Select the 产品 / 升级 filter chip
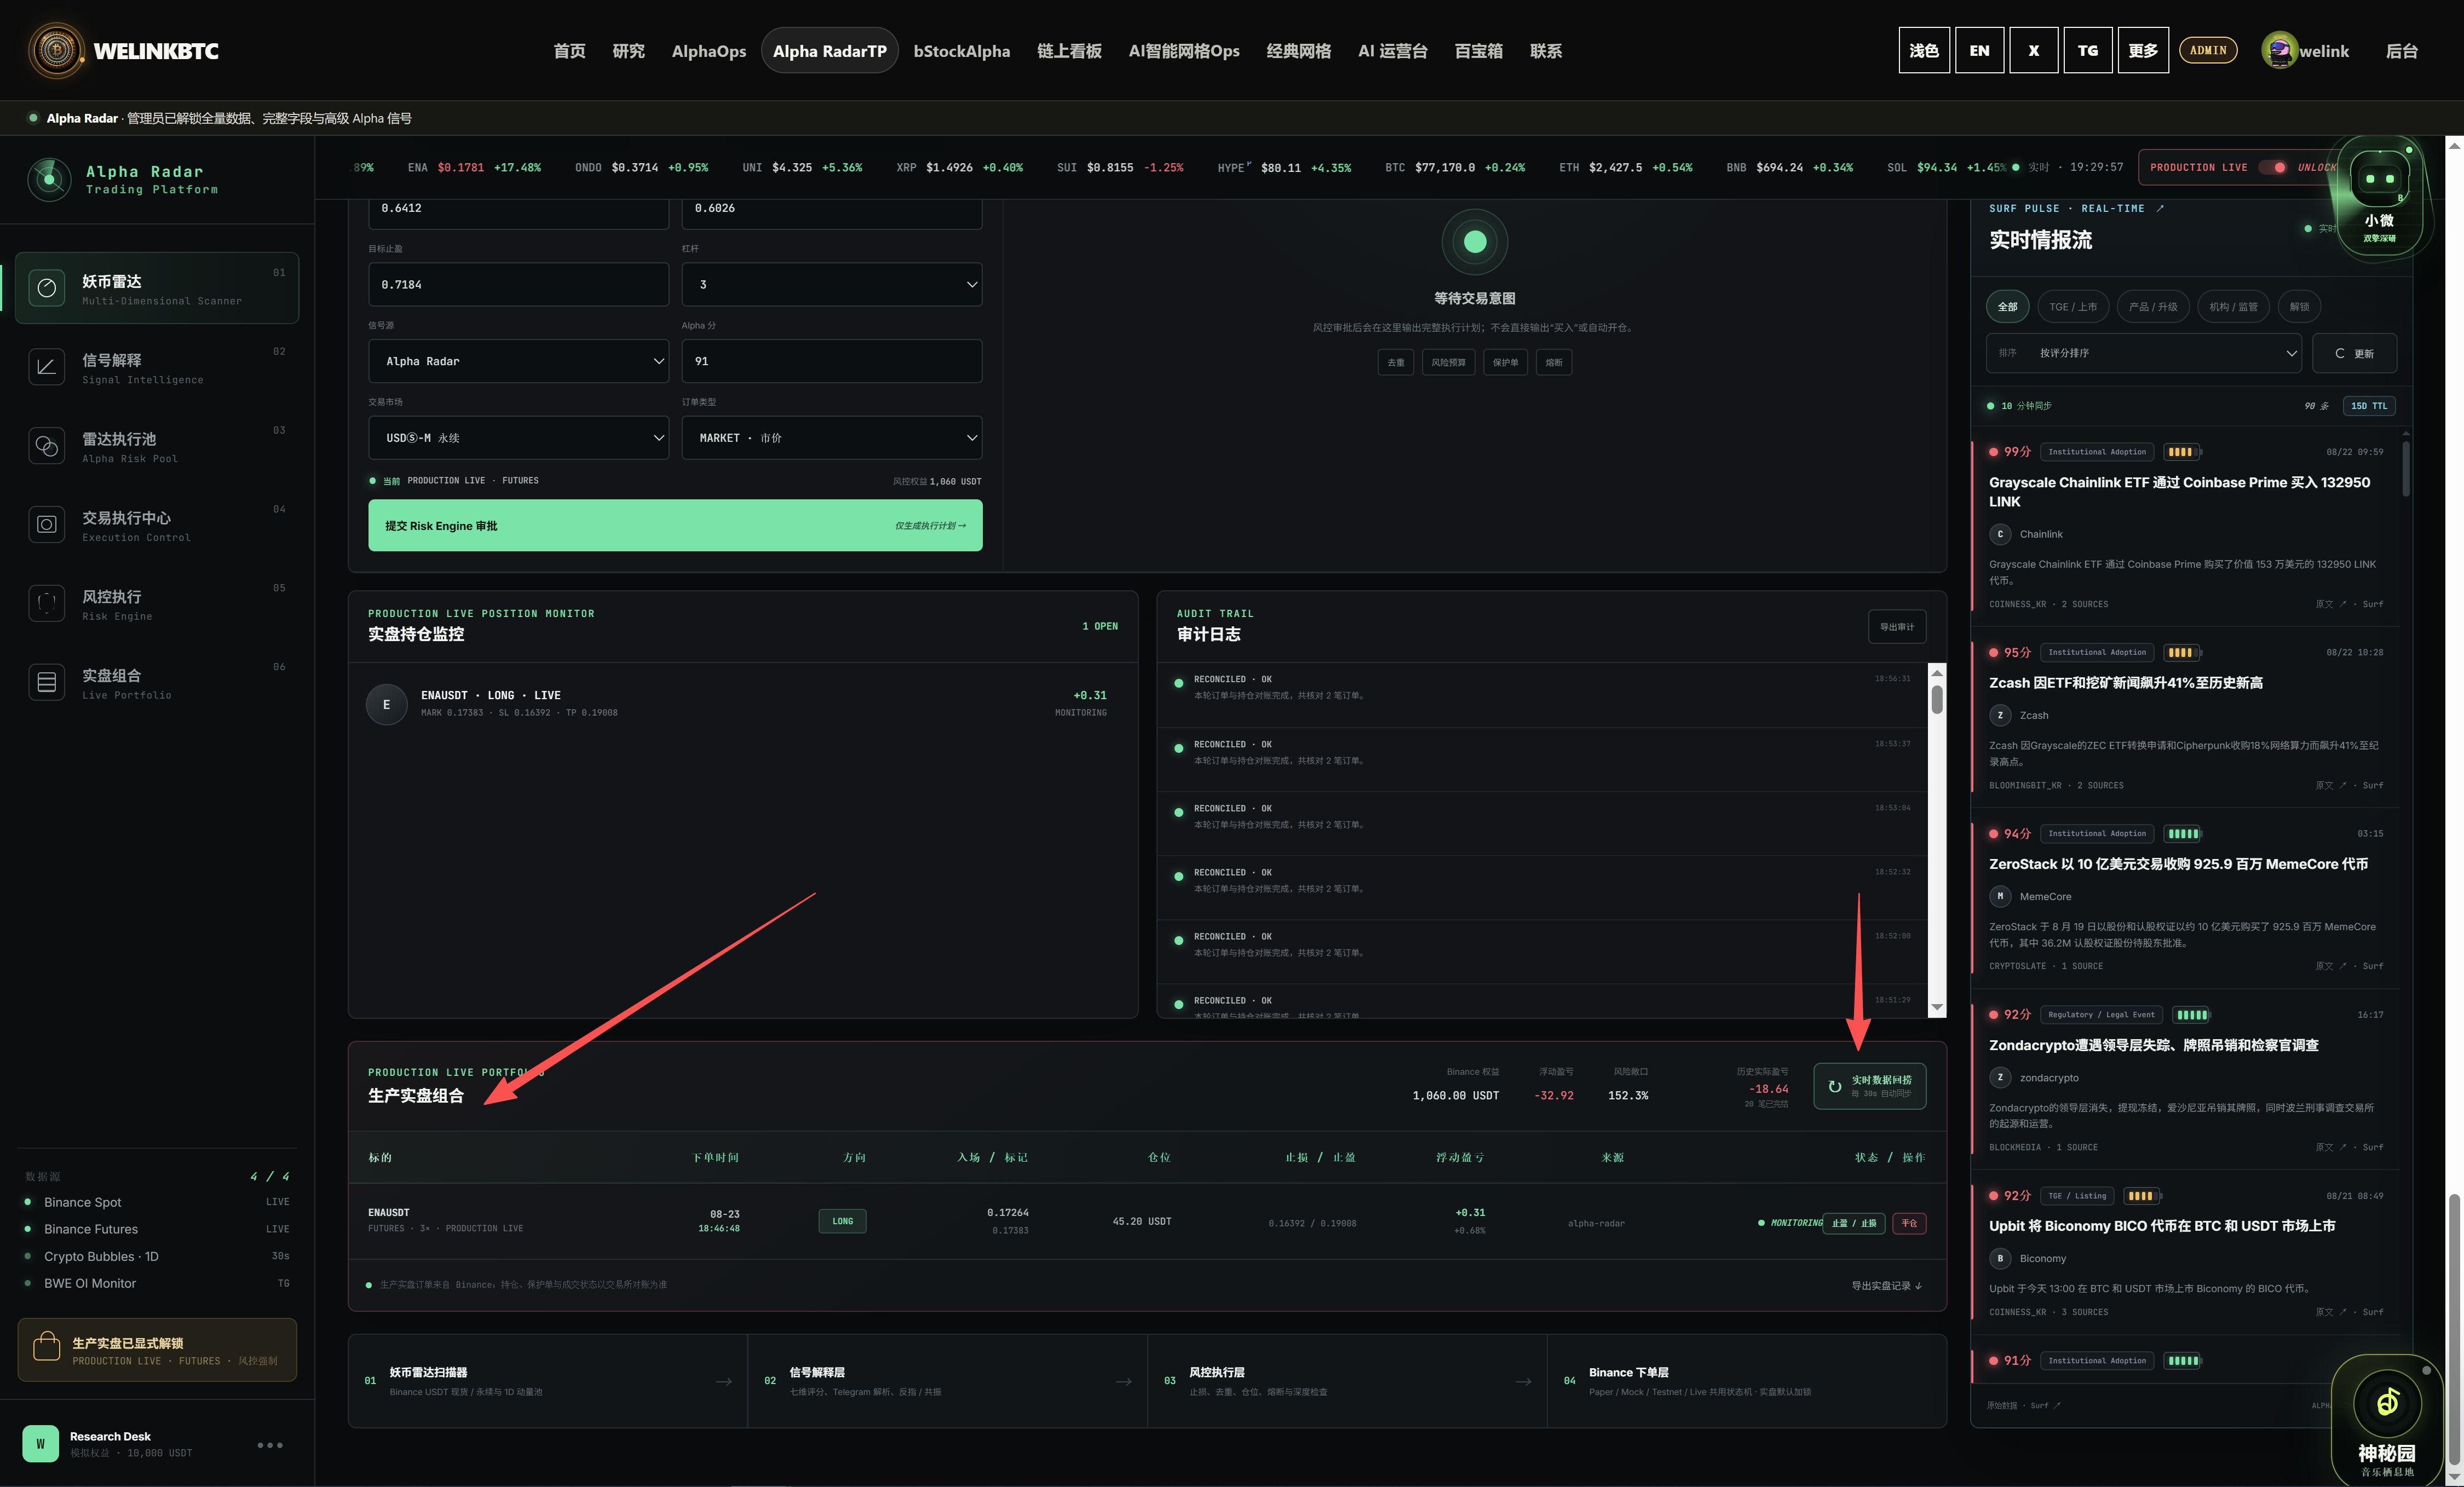This screenshot has width=2464, height=1487. [2153, 307]
